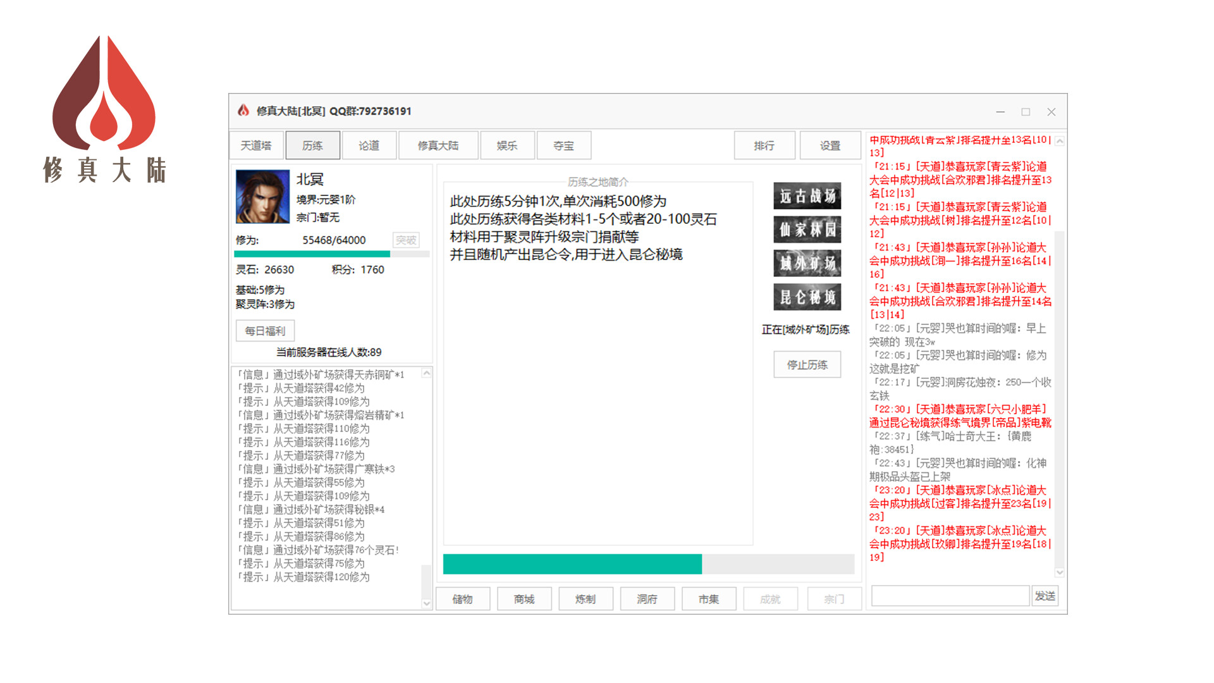Click 停止历练 to stop training
Screen dimensions: 1214x683
(807, 364)
